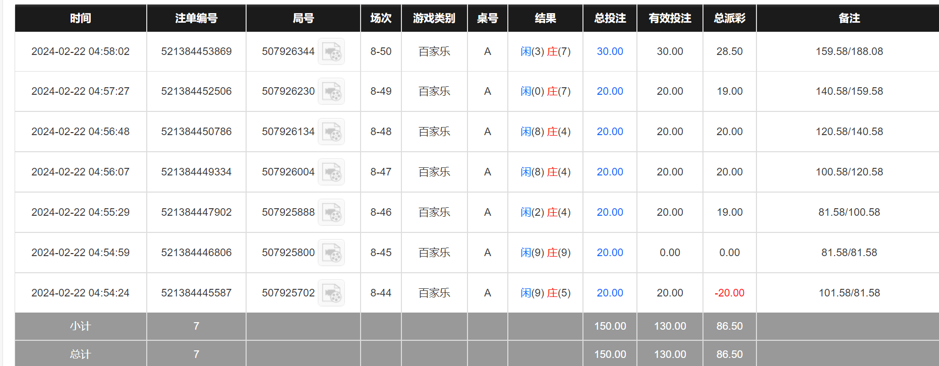939x366 pixels.
Task: Click result 闲(9) 庄(9)
Action: coord(546,253)
